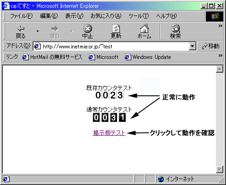This screenshot has width=226, height=185.
Task: Open the ツール(T) menu
Action: (x=139, y=16)
